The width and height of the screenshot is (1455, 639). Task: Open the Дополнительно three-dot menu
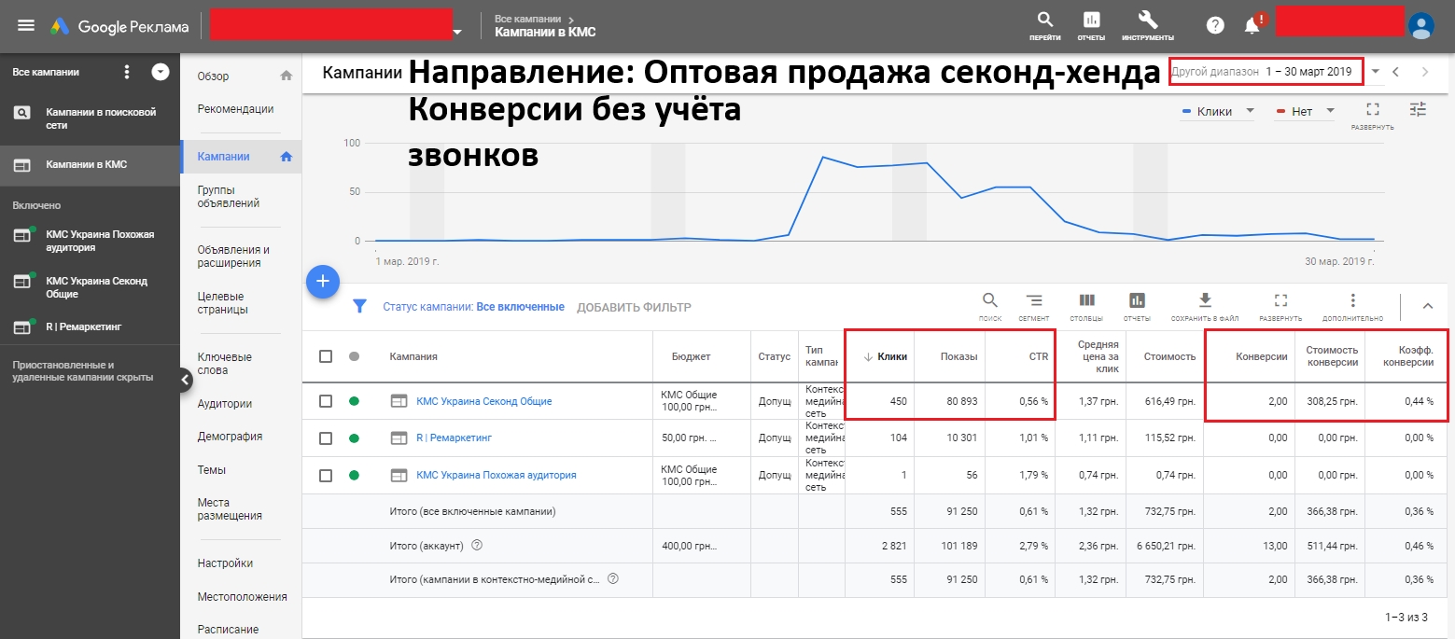pyautogui.click(x=1352, y=300)
